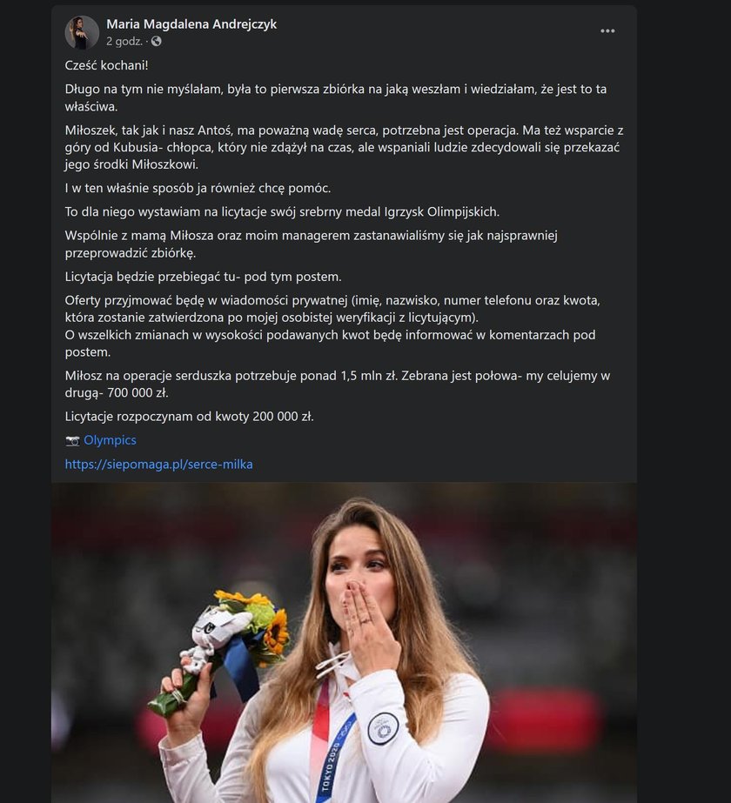
Task: Click the "Cześć kochani!" greeting line
Action: point(106,65)
